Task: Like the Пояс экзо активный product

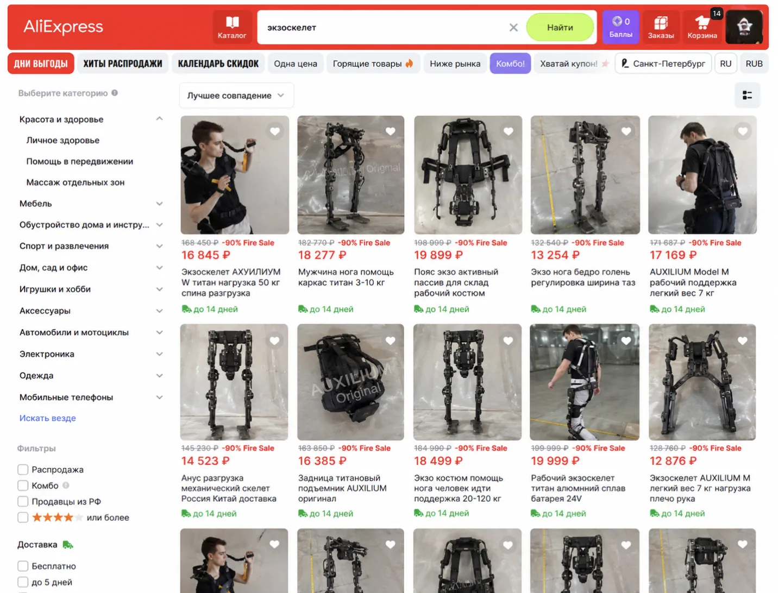Action: (509, 131)
